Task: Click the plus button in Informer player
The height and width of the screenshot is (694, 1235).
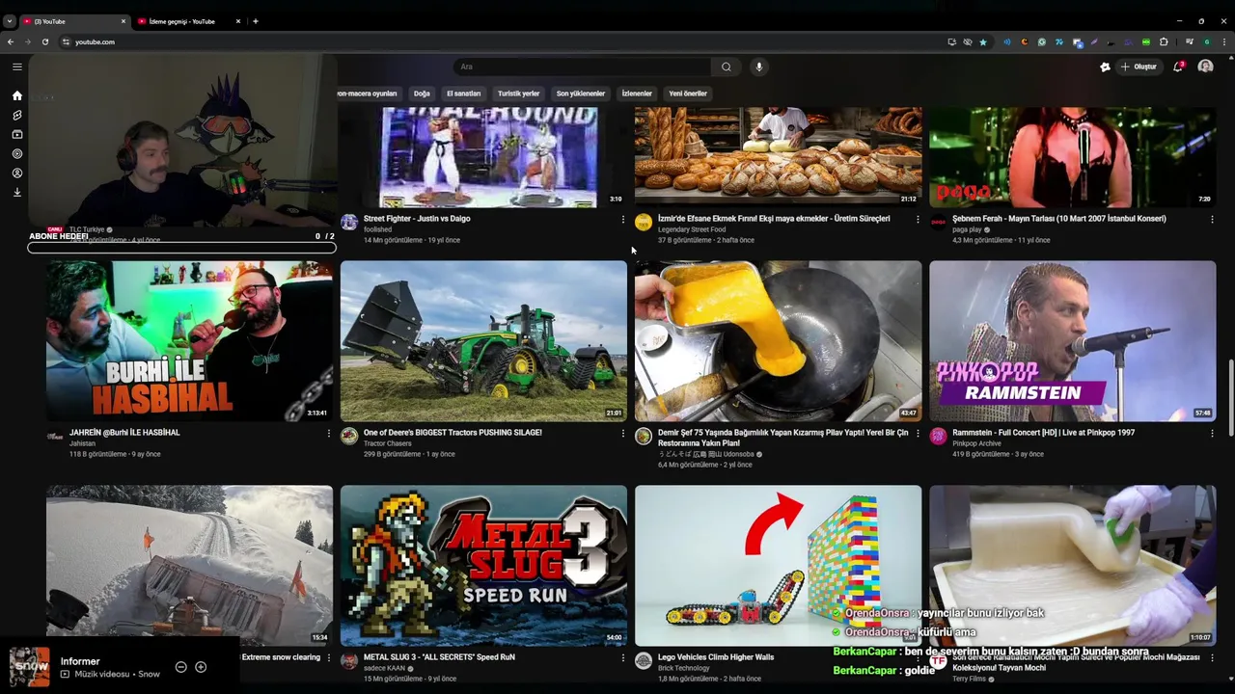Action: (201, 667)
